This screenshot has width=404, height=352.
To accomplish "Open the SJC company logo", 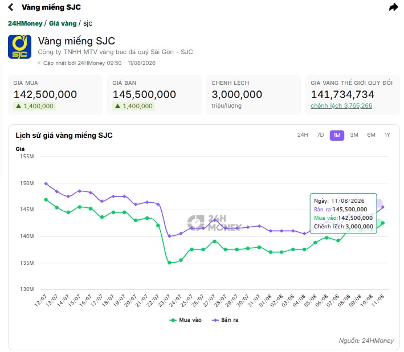I will [19, 47].
